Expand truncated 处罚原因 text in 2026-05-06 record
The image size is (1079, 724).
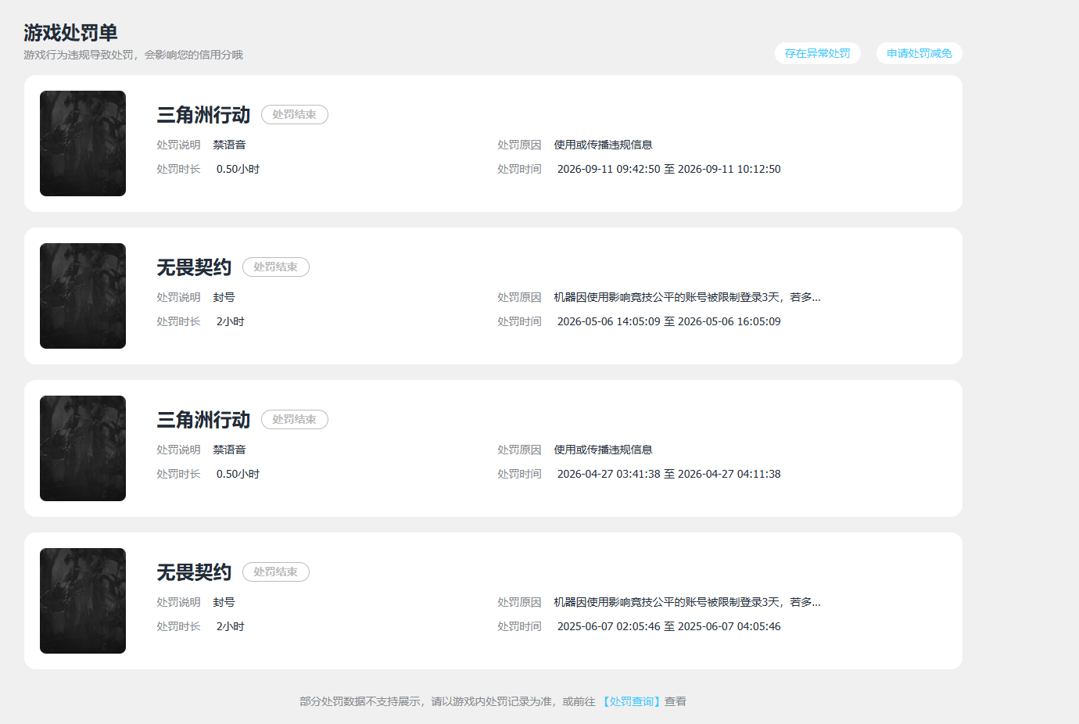[687, 297]
